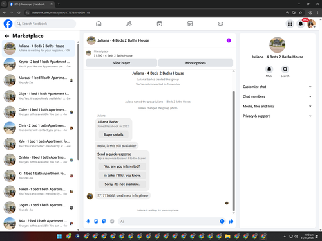Expand Chat members section
This screenshot has width=322, height=241.
coord(277,96)
